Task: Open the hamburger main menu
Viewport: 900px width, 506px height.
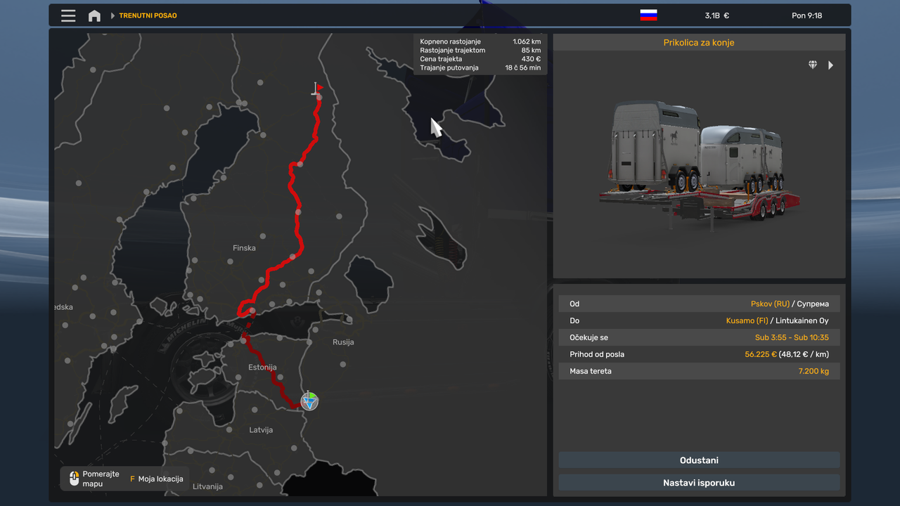Action: click(68, 15)
